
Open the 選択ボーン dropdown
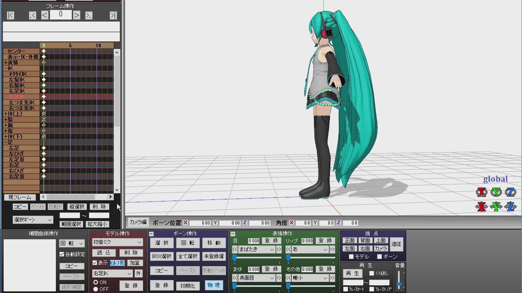[33, 220]
